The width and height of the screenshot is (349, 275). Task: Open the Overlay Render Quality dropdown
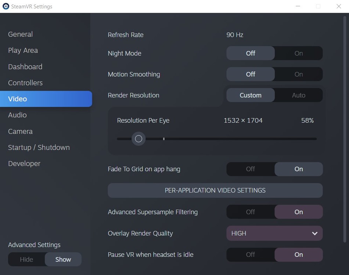[274, 233]
